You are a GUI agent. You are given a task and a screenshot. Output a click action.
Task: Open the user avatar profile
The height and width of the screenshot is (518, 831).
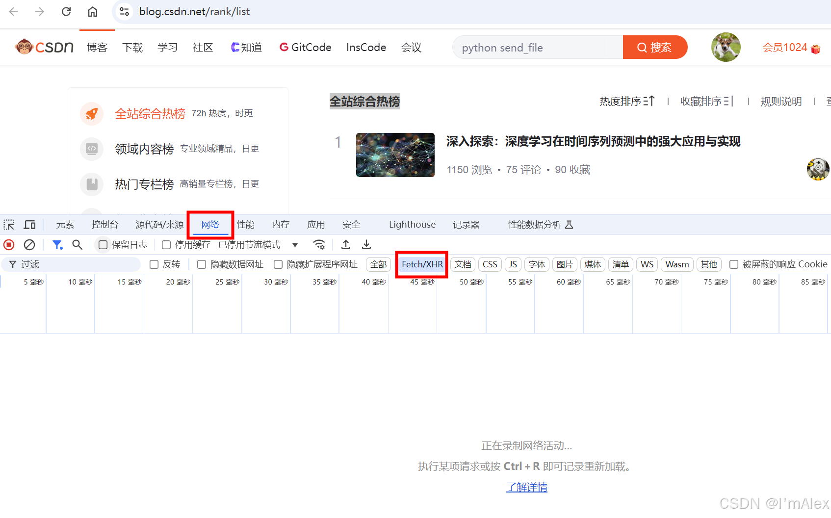(x=726, y=47)
